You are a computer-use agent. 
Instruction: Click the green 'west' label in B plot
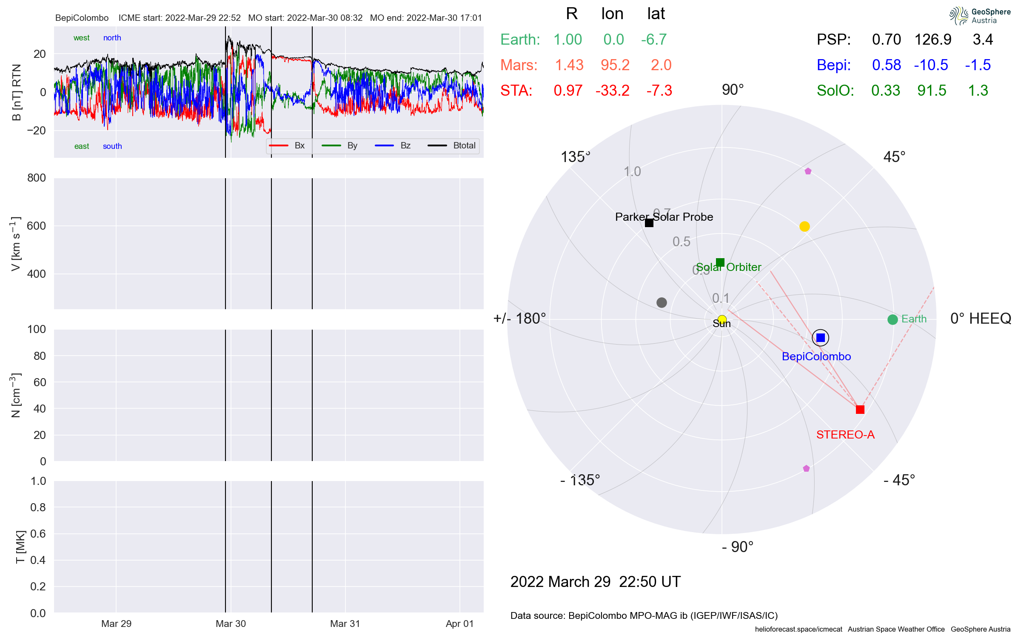pos(81,38)
